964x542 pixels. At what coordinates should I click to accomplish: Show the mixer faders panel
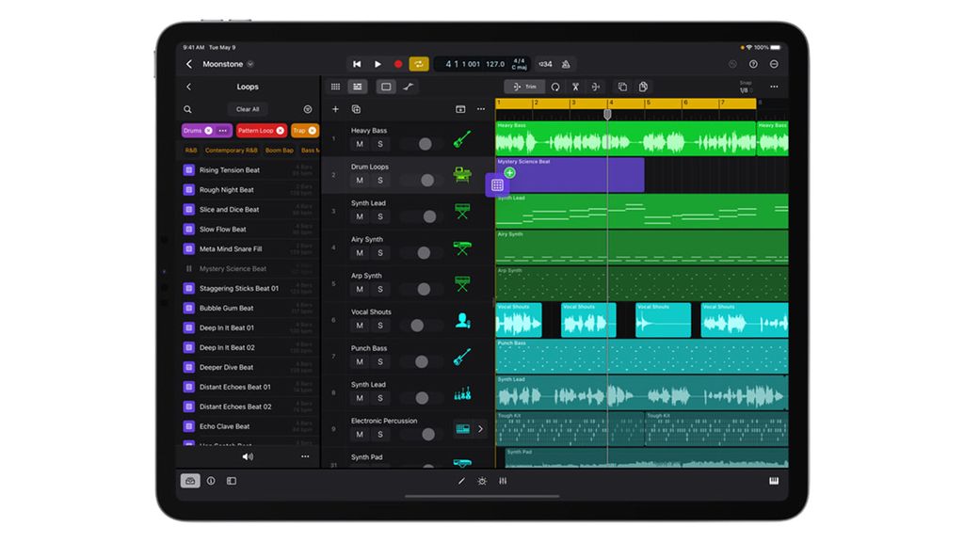tap(504, 481)
